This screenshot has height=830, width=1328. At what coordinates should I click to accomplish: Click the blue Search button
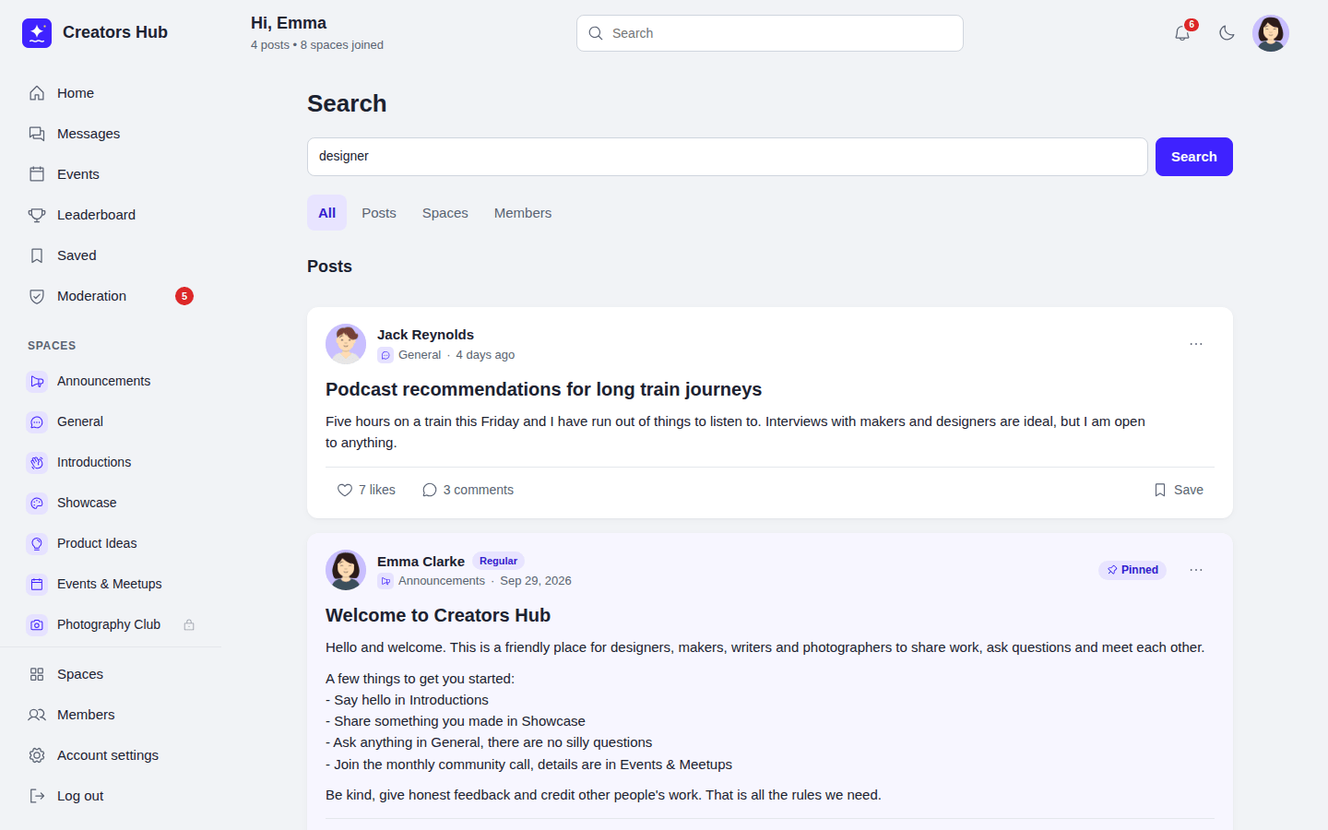point(1194,157)
